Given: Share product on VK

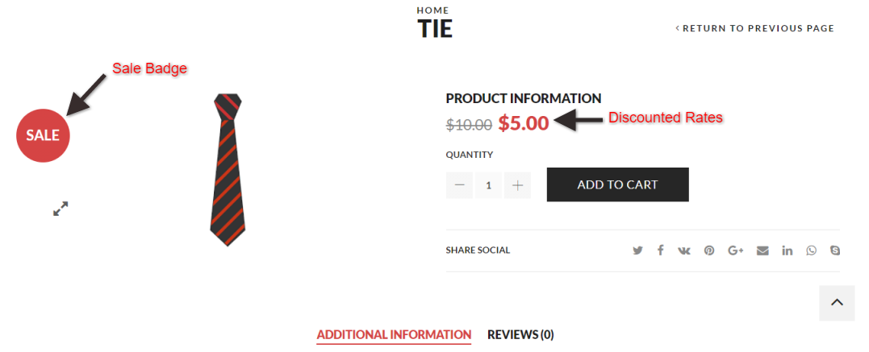Looking at the screenshot, I should pos(684,251).
